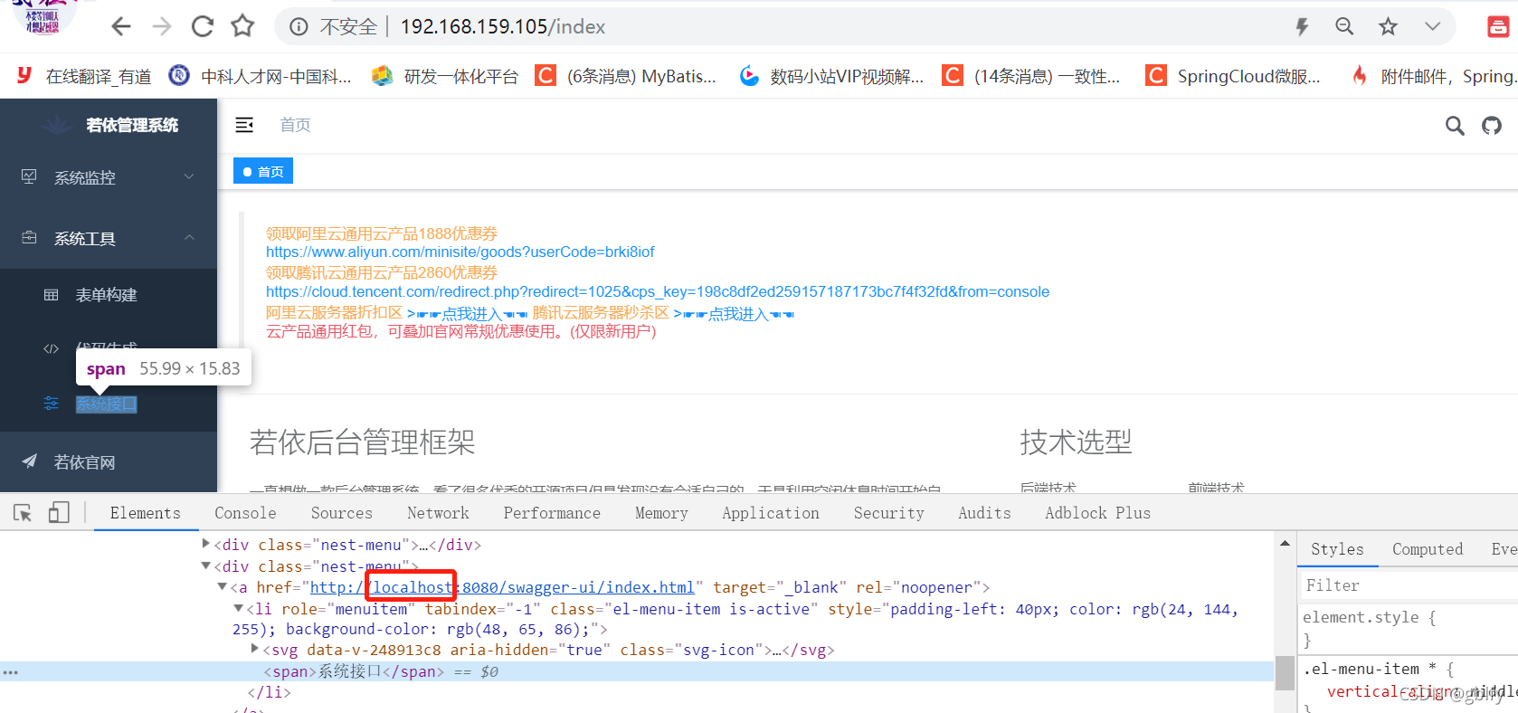Expand the 系统监控 menu
This screenshot has width=1518, height=713.
click(109, 177)
